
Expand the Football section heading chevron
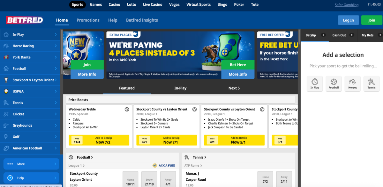click(x=92, y=157)
